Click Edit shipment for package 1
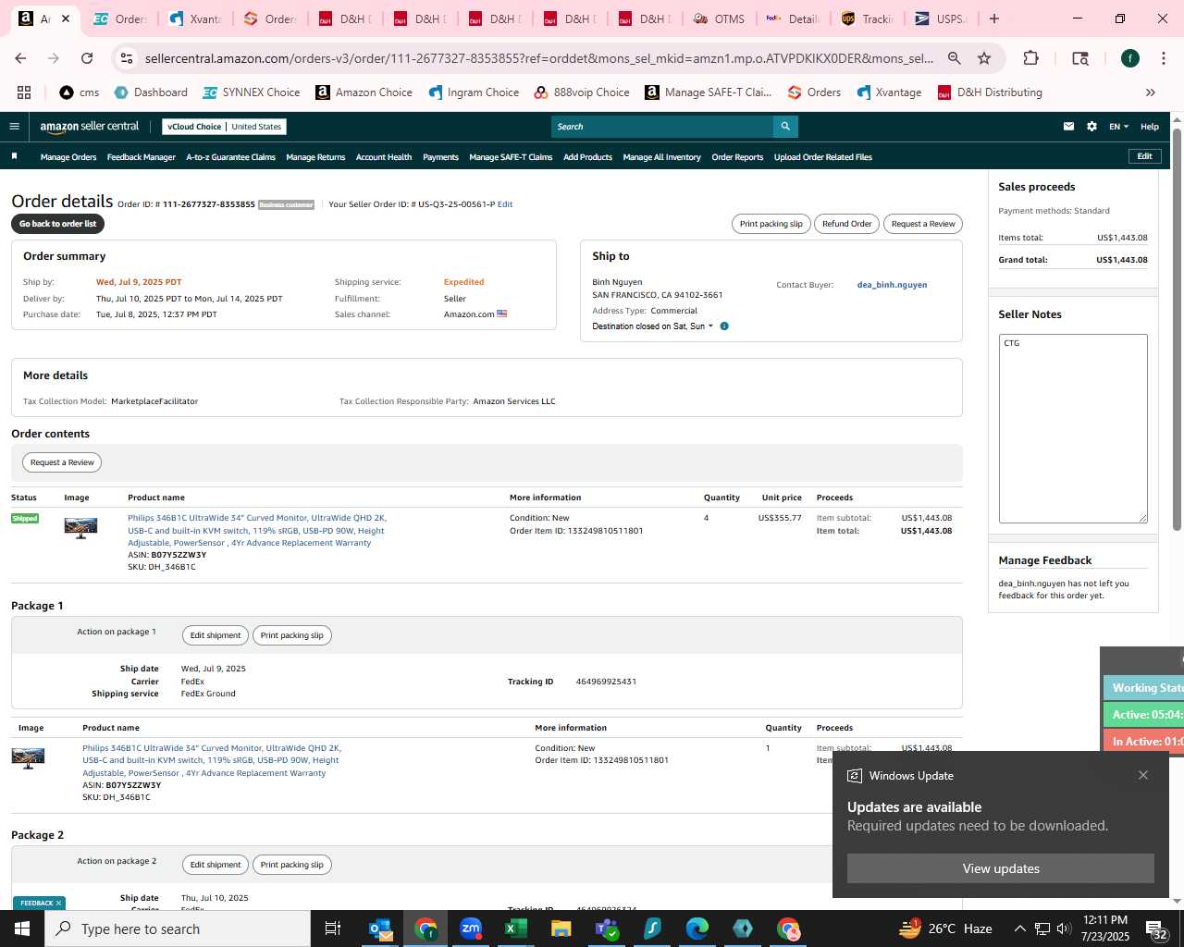The width and height of the screenshot is (1184, 947). click(x=216, y=635)
